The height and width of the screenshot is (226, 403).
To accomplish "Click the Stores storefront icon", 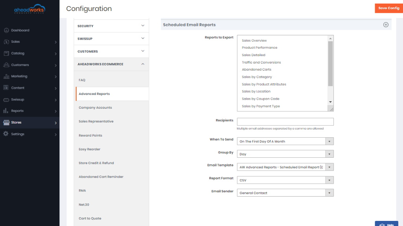I will pyautogui.click(x=6, y=122).
